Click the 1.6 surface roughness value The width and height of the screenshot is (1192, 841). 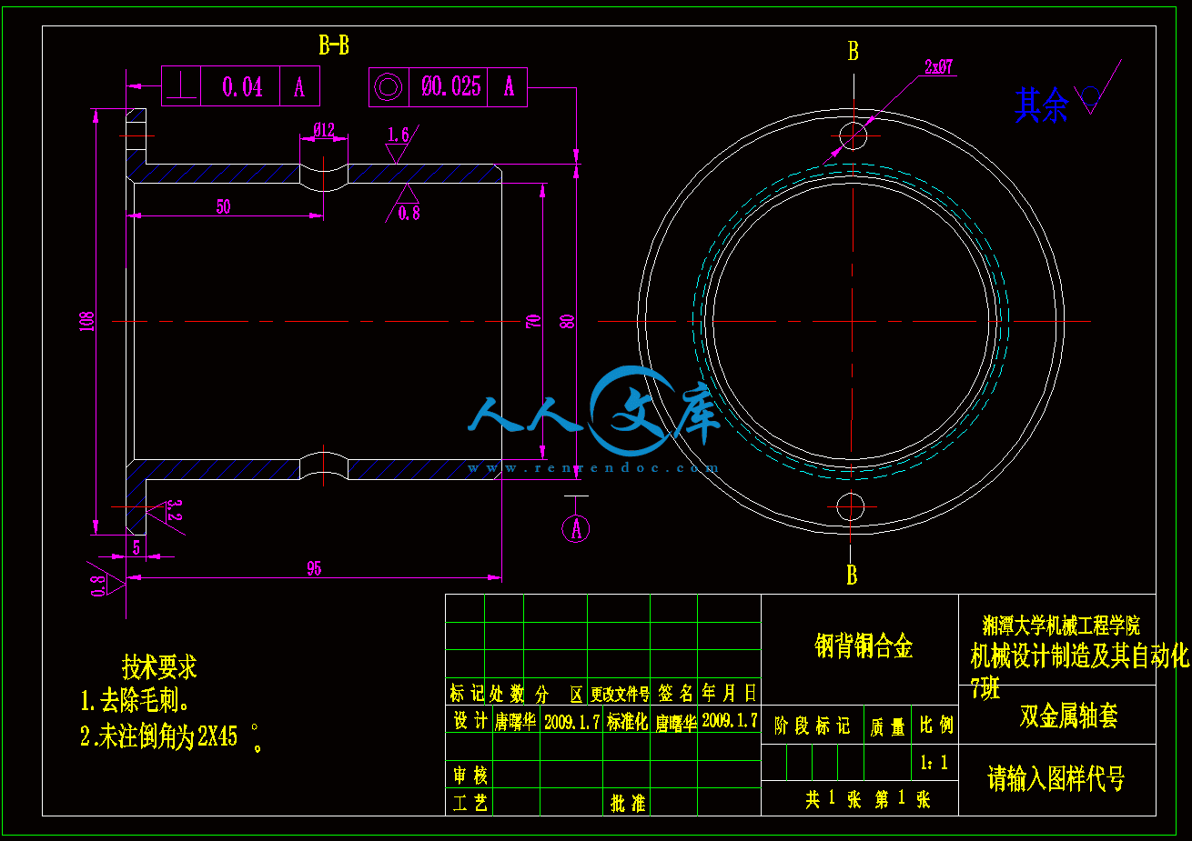pos(399,135)
